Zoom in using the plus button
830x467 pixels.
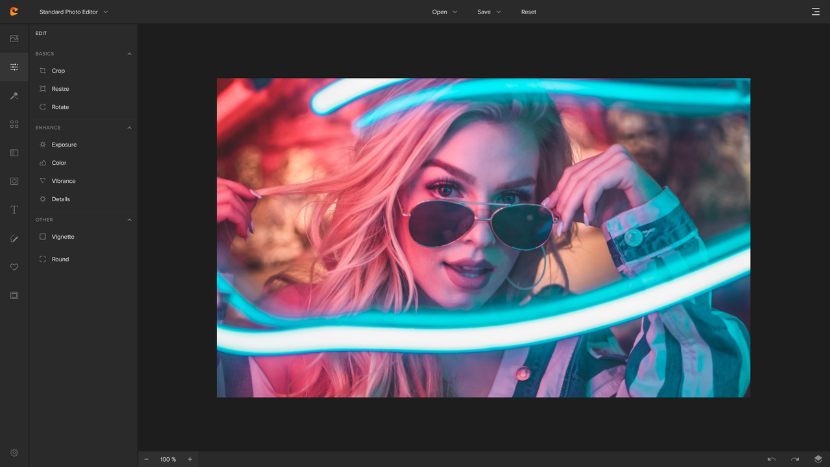point(190,459)
